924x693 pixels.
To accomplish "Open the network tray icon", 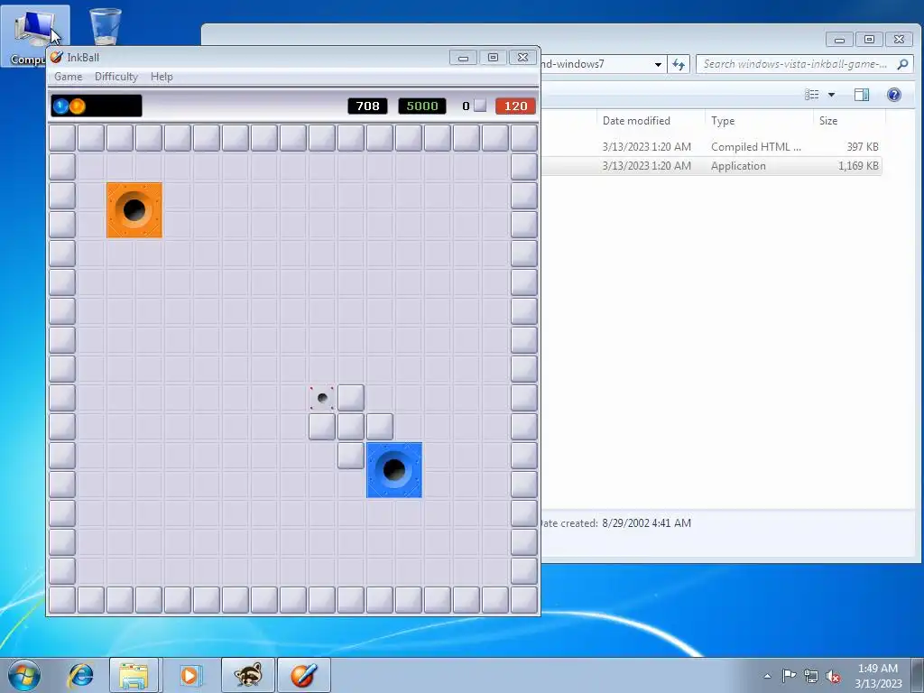I will 811,676.
